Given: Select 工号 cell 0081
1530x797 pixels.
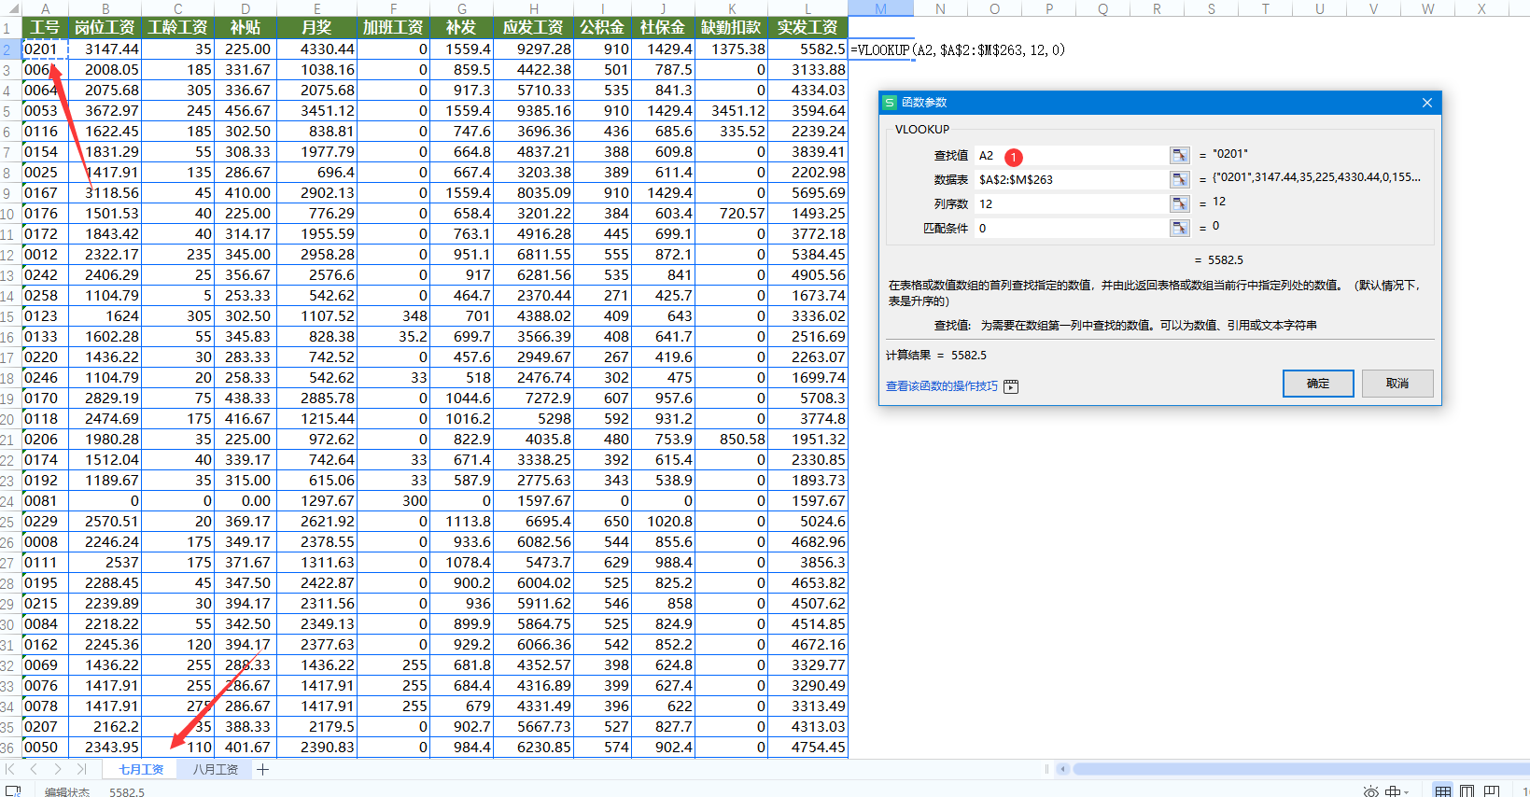Looking at the screenshot, I should click(x=45, y=501).
